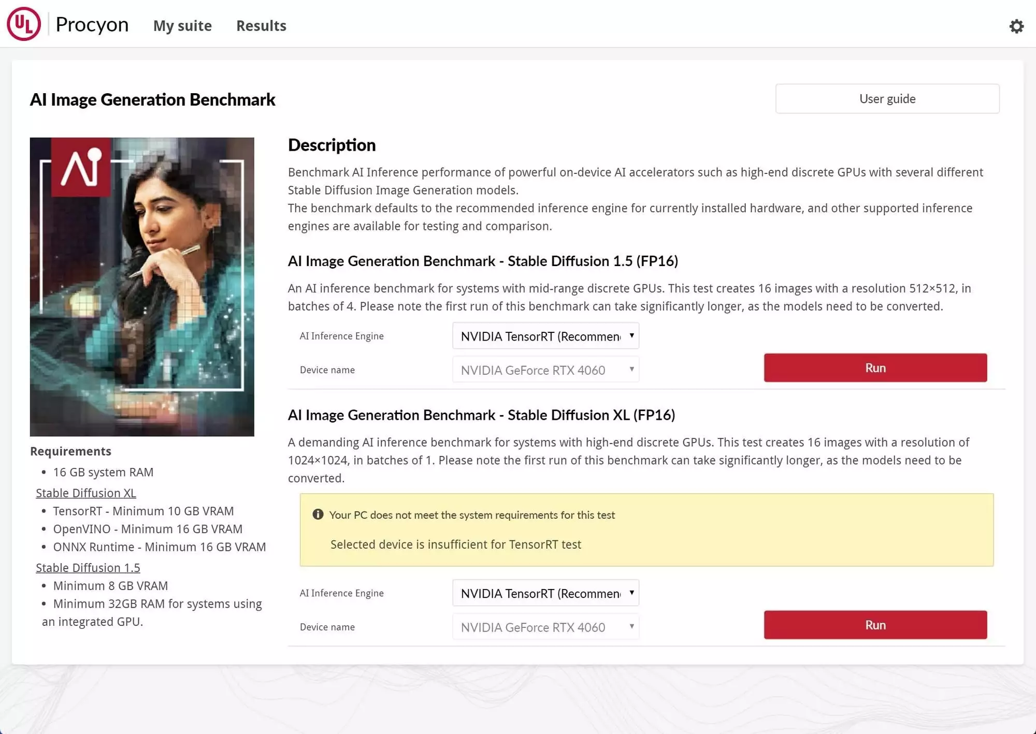Click the Procyon title text

pos(92,24)
